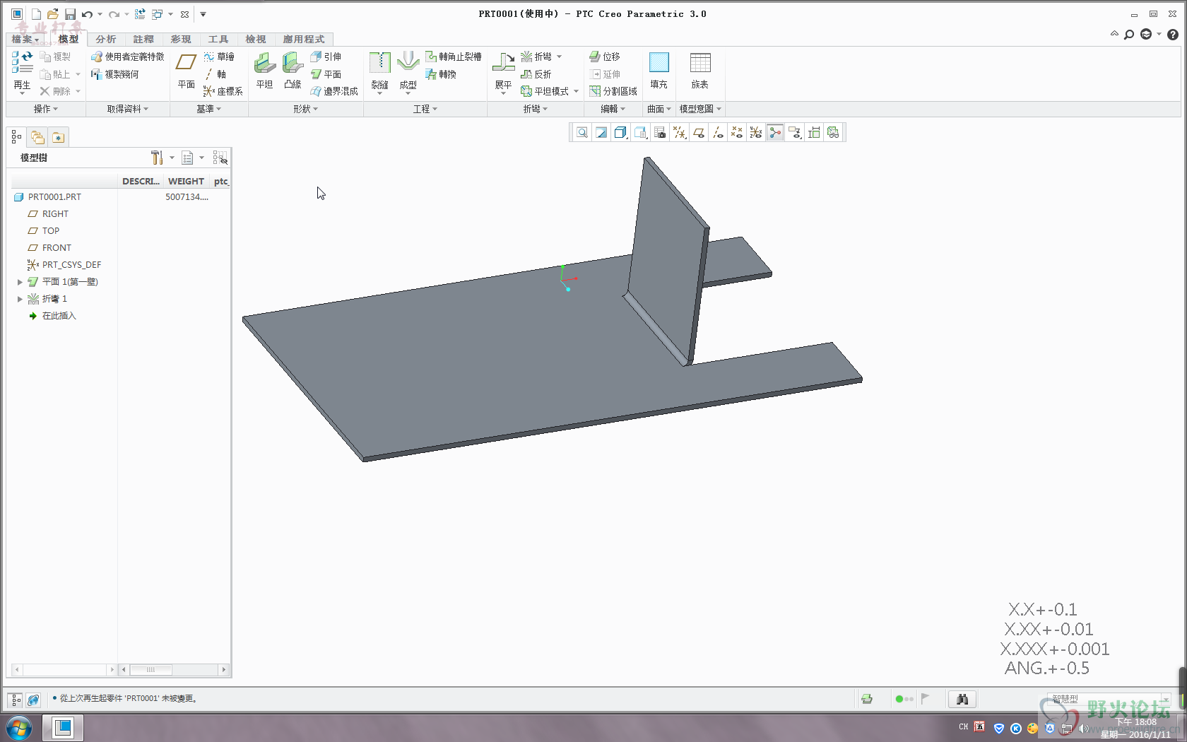Switch to the 彩現 tab
The width and height of the screenshot is (1187, 742).
[181, 40]
